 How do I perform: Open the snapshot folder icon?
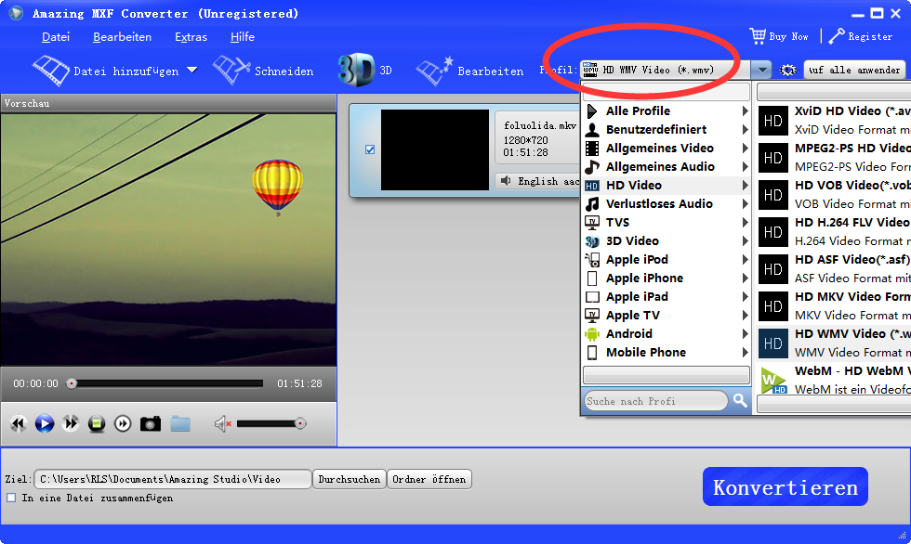pos(180,423)
